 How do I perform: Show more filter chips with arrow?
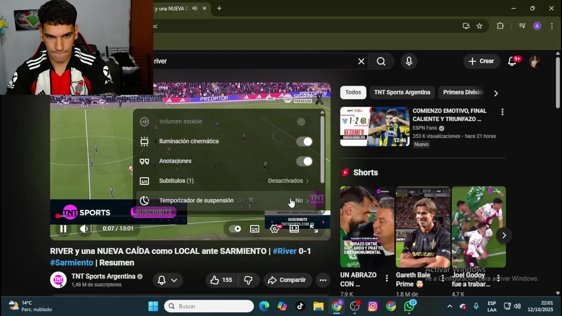(x=496, y=93)
